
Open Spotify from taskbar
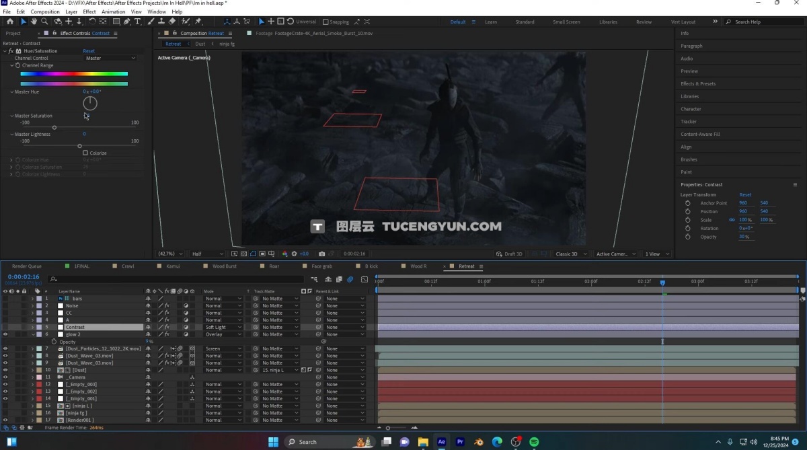point(535,442)
